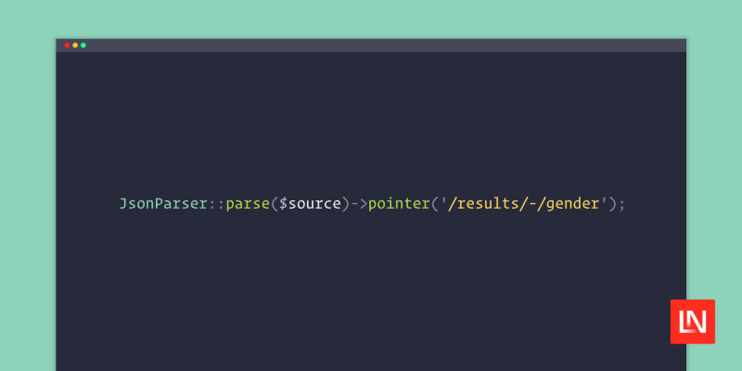Click the green maximize dot
This screenshot has width=742, height=371.
click(x=83, y=45)
